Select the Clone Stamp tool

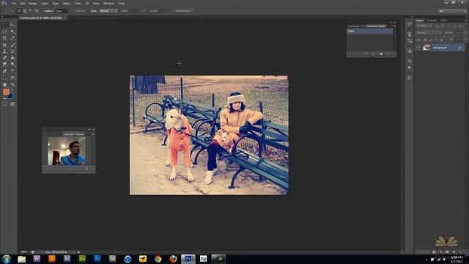coord(4,51)
